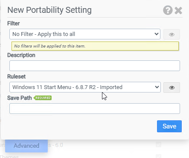Click the New Portability Setting title
189x158 pixels.
pyautogui.click(x=49, y=10)
